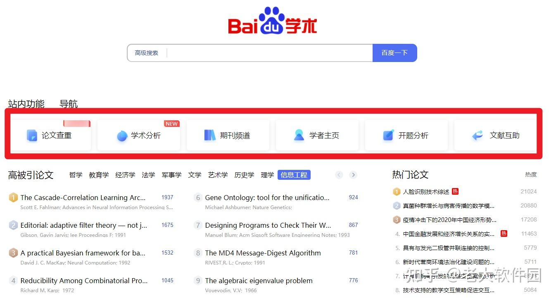Open The algebraic eigenvalue problem paper

(x=259, y=281)
